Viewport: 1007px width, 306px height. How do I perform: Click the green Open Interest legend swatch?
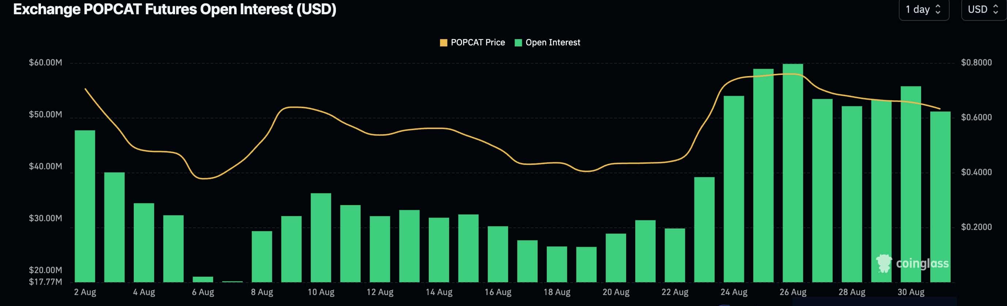[x=518, y=43]
